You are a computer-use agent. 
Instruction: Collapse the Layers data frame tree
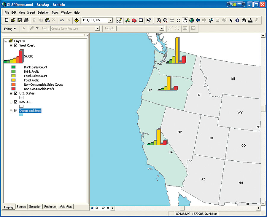6,41
